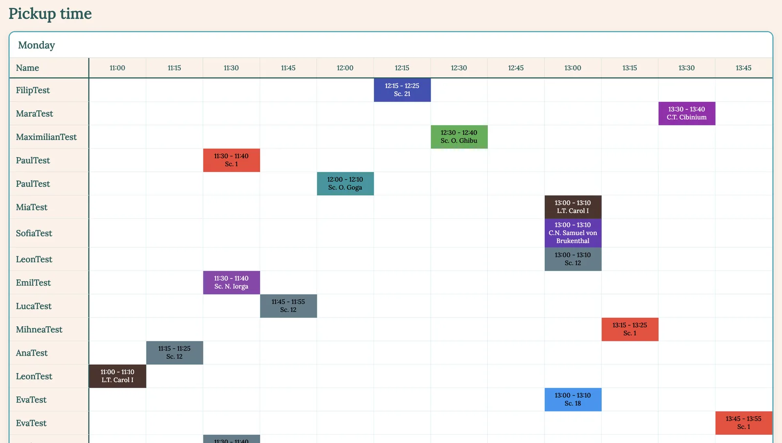Select the MaraTest name row
782x443 pixels.
point(49,113)
